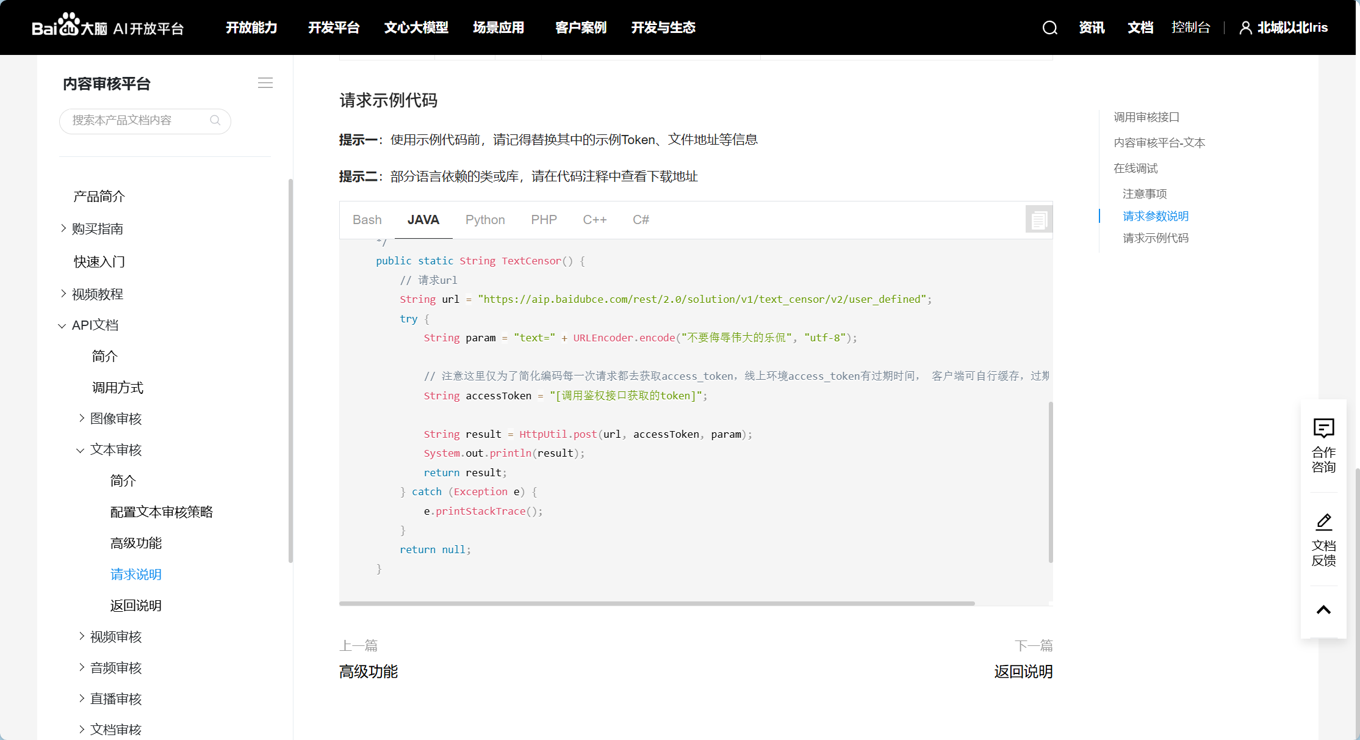The width and height of the screenshot is (1360, 740).
Task: Select the JAVA code tab
Action: coord(423,220)
